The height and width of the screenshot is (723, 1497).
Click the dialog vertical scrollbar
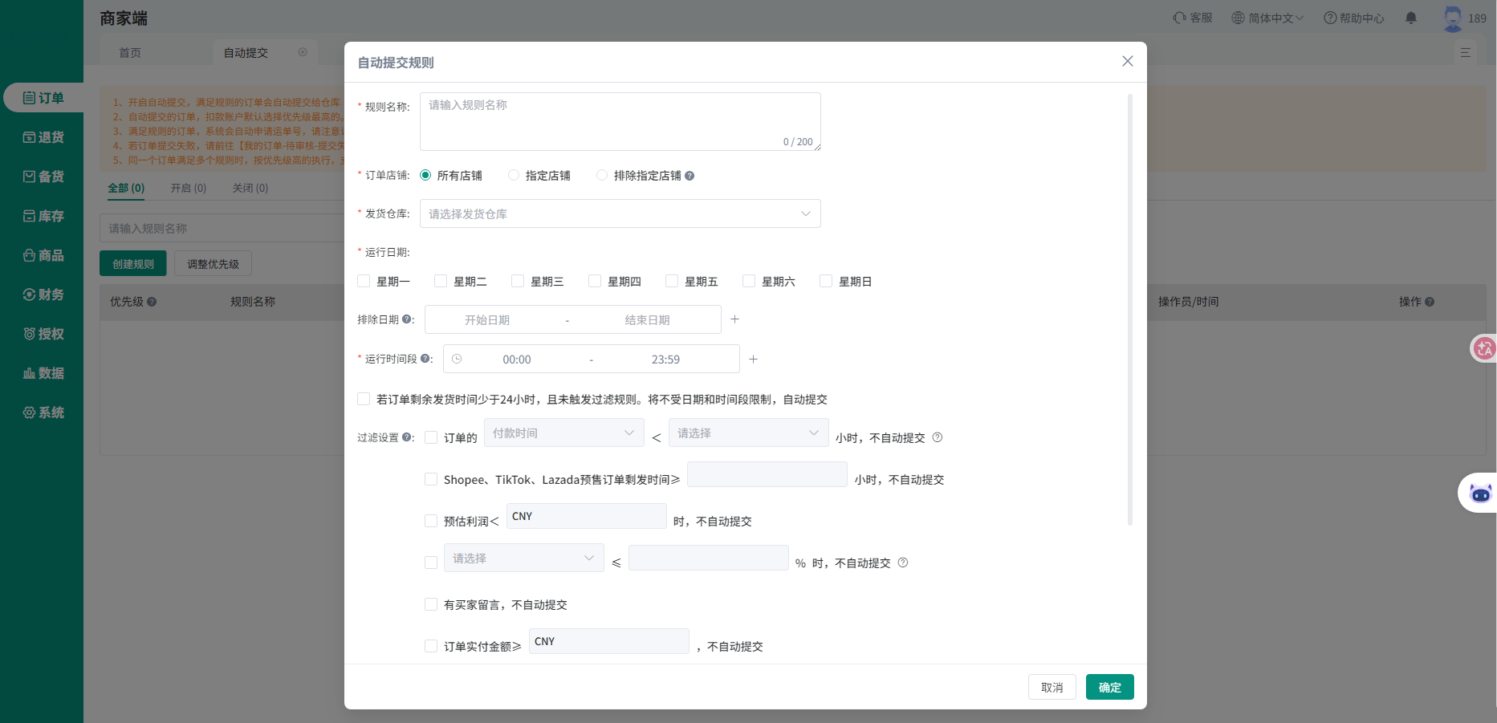pos(1130,310)
